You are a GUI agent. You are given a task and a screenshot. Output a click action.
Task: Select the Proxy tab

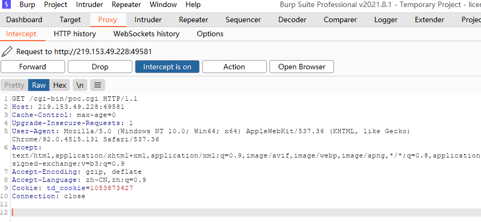click(108, 20)
